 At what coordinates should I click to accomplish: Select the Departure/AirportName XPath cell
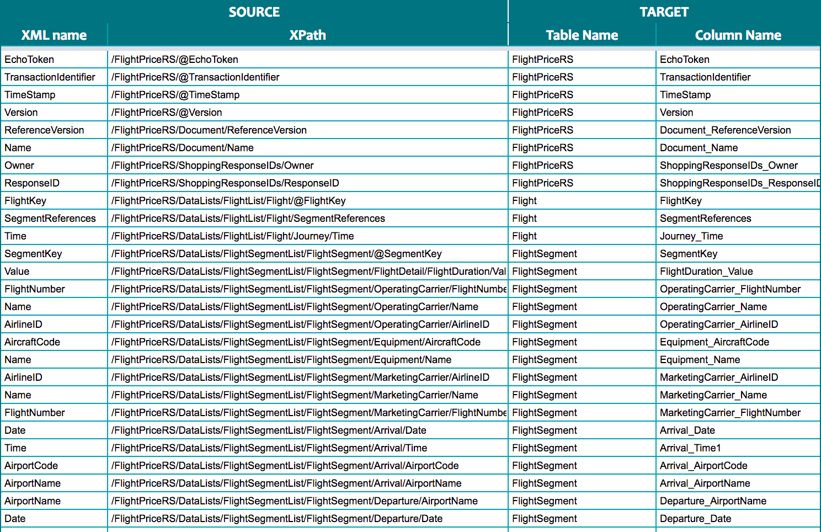click(308, 501)
